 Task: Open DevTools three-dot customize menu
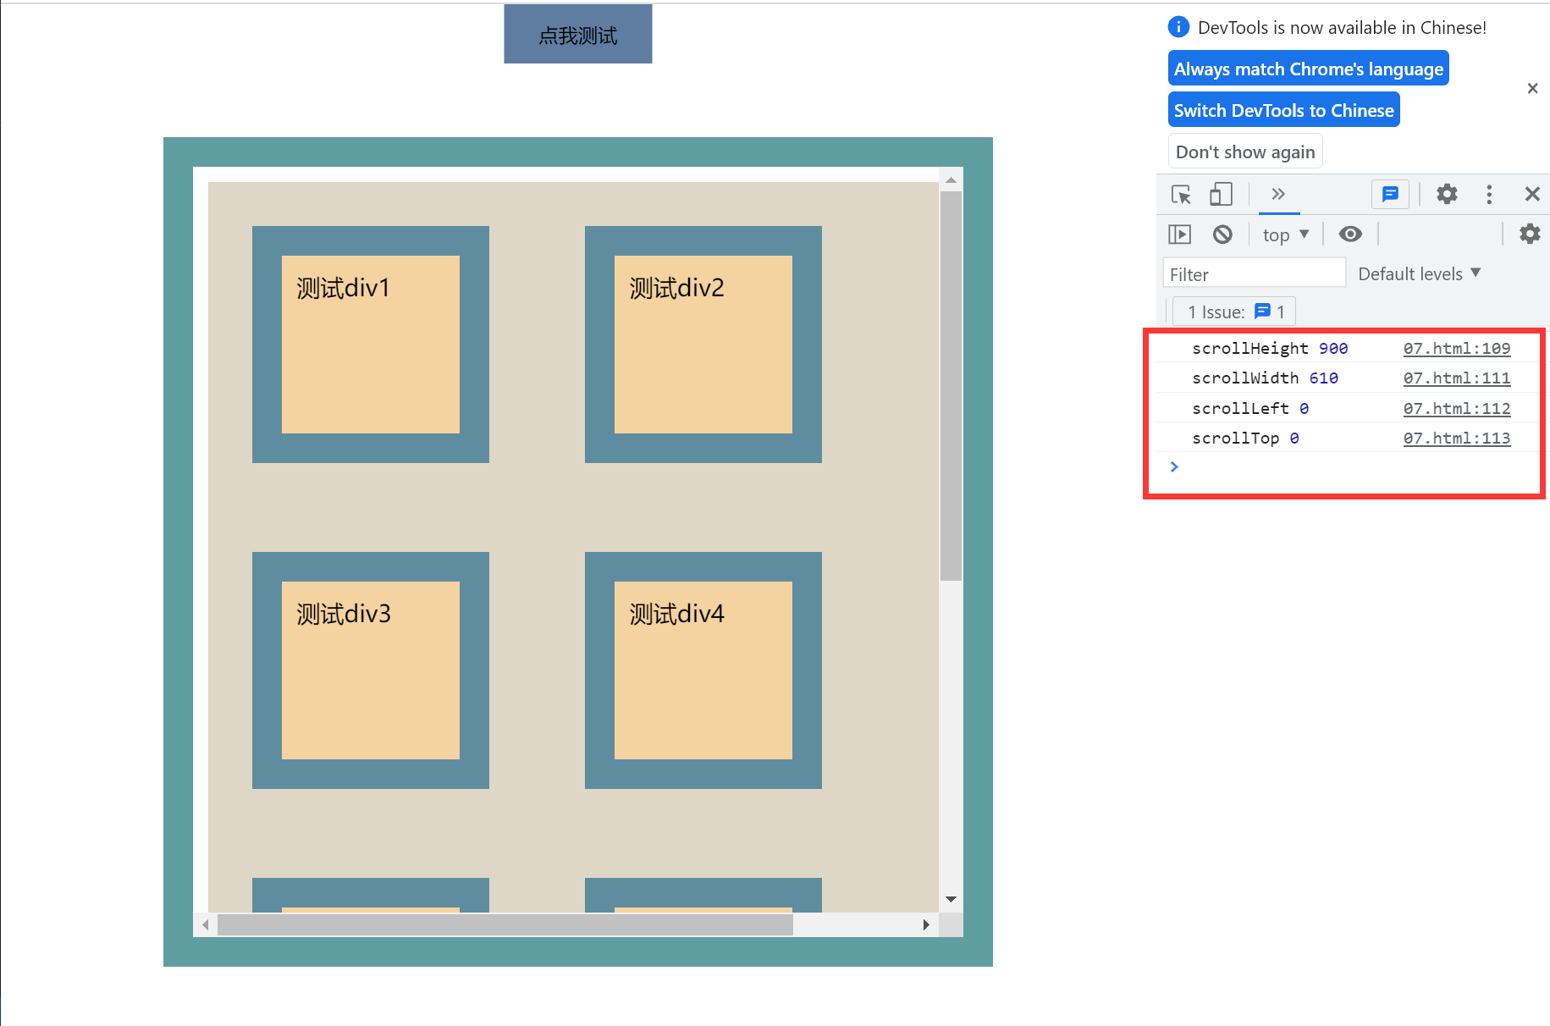pos(1489,195)
